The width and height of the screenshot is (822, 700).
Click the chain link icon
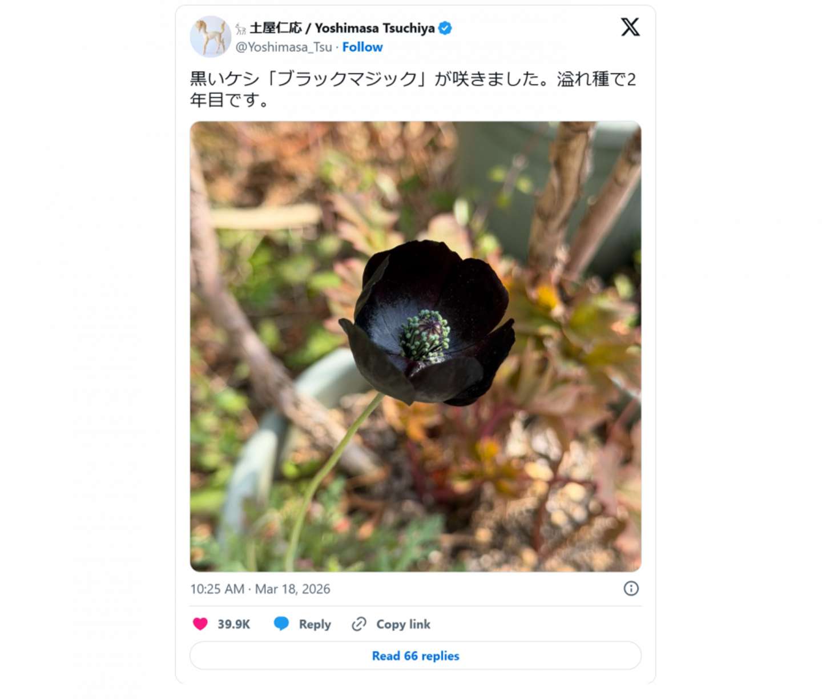click(x=359, y=624)
